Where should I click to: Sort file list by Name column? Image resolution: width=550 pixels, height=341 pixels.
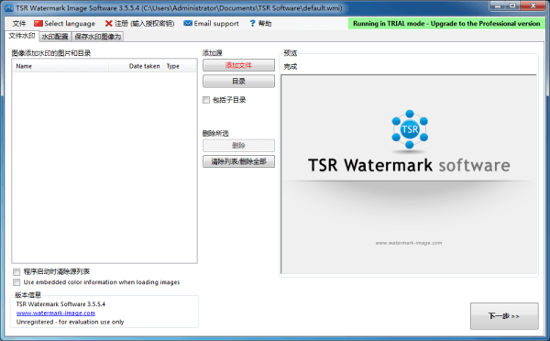click(x=60, y=66)
